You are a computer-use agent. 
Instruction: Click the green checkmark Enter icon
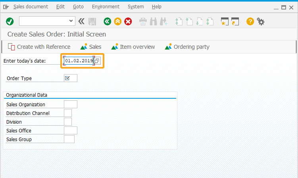pos(10,21)
